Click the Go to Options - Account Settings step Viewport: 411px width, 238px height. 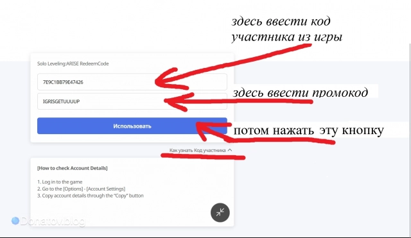click(82, 189)
